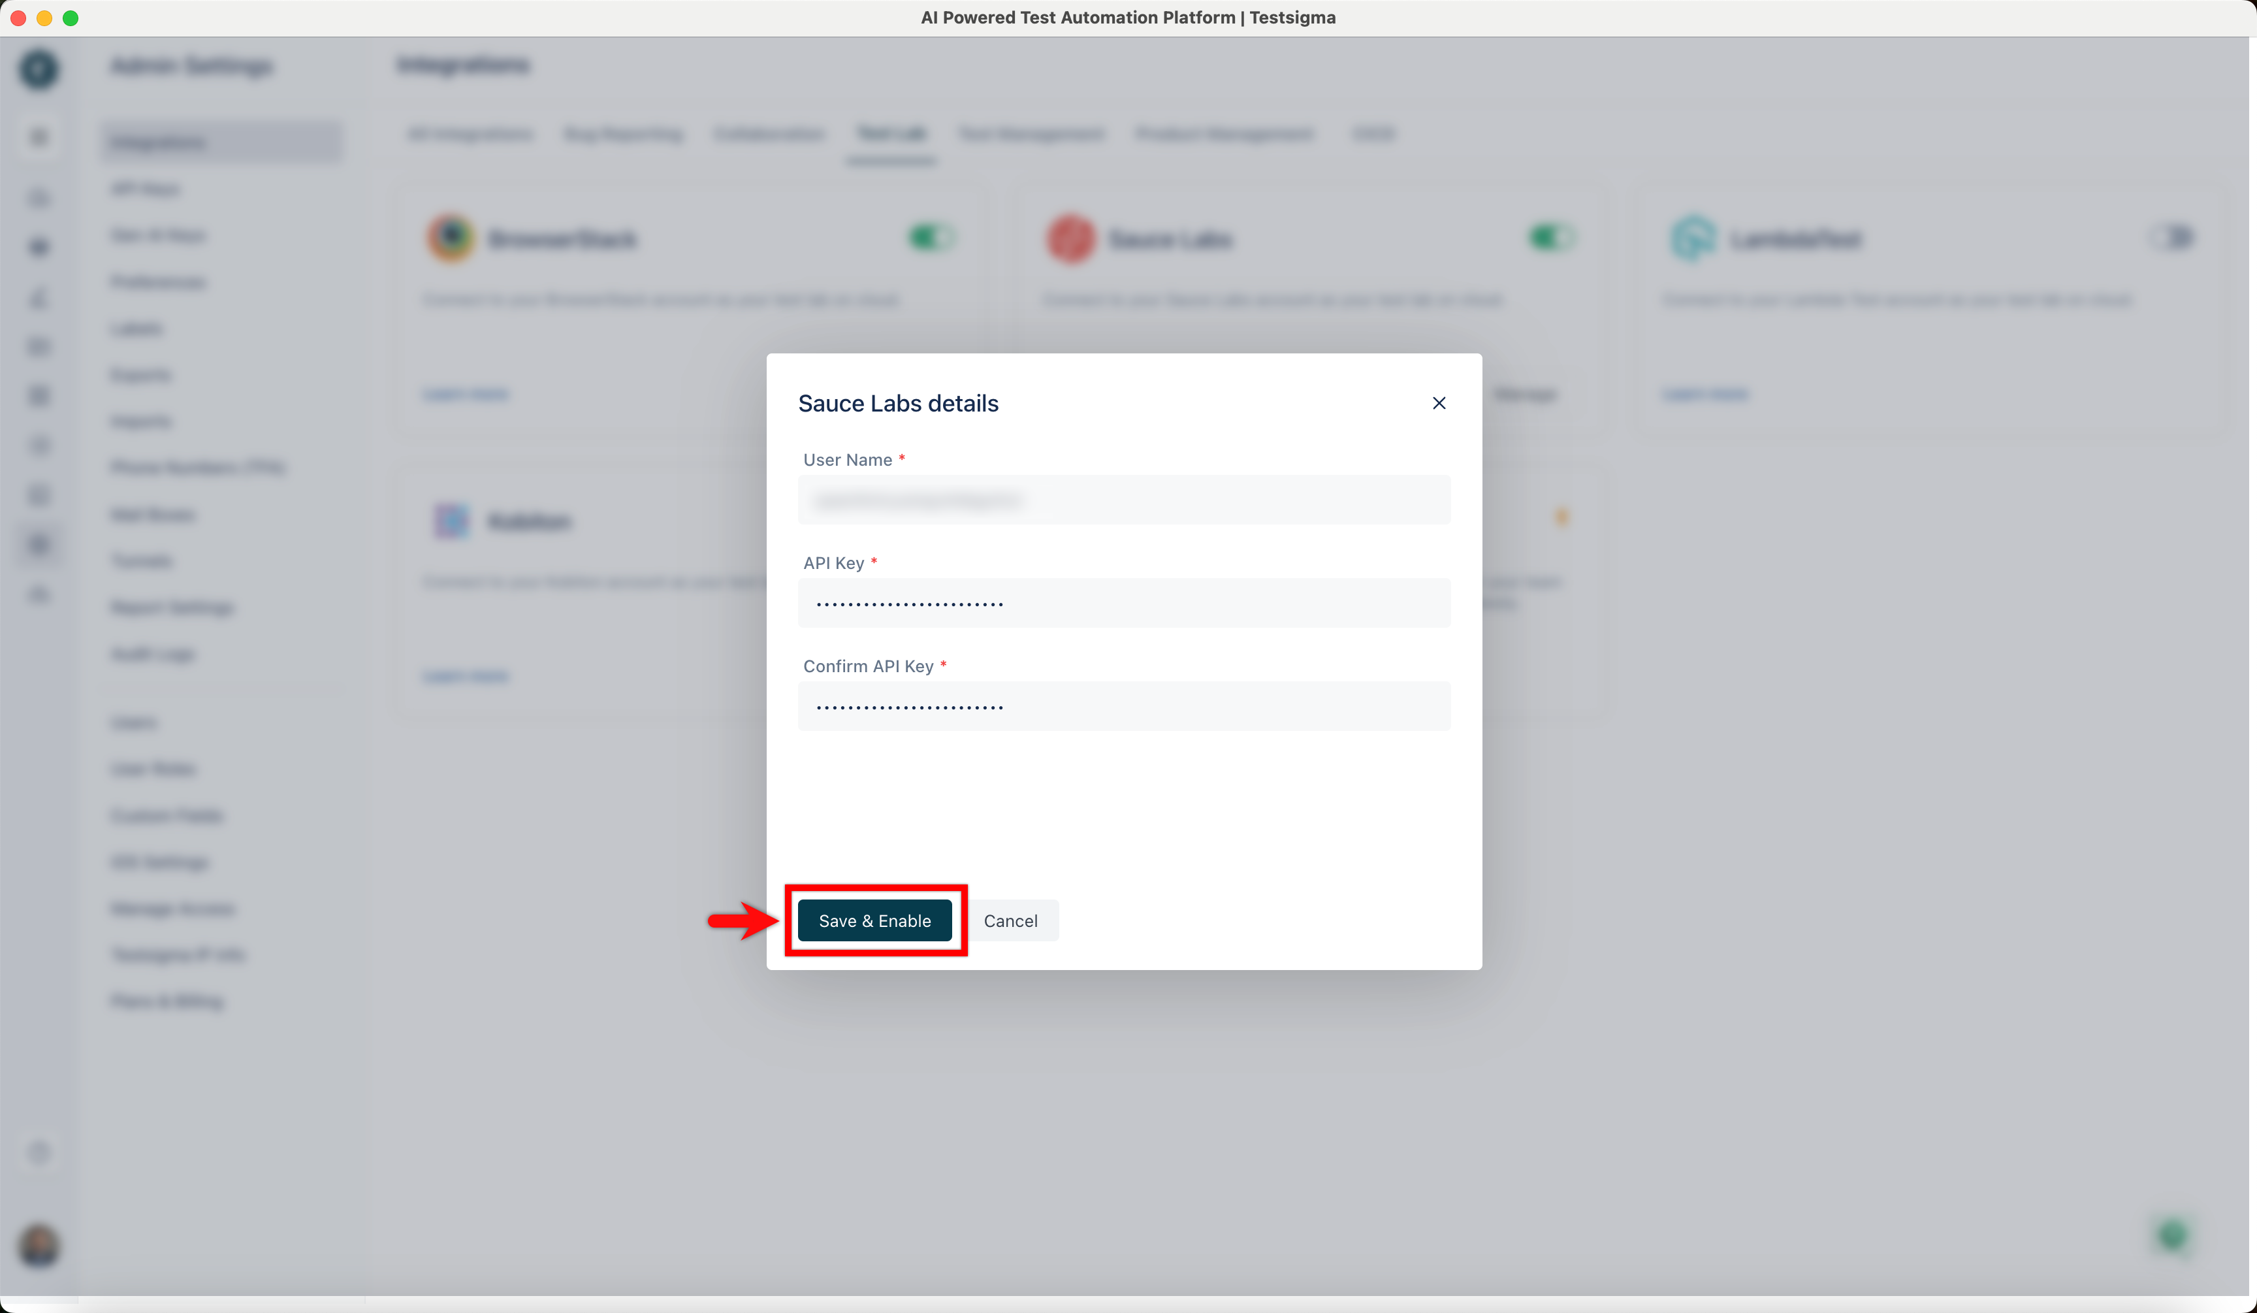This screenshot has height=1313, width=2257.
Task: Click into the Confirm API Key field
Action: [x=1123, y=705]
